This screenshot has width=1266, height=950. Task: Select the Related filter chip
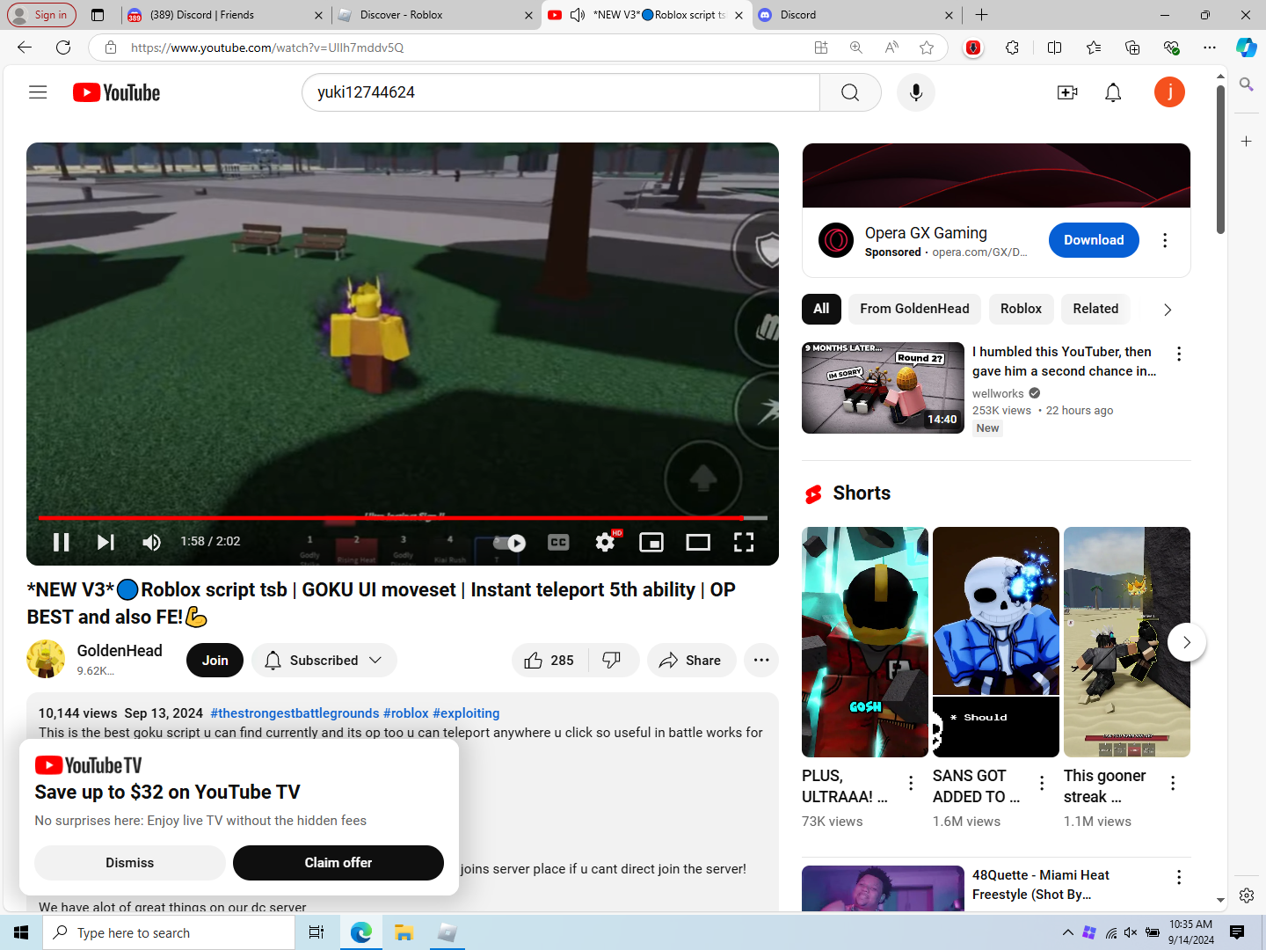(1095, 309)
